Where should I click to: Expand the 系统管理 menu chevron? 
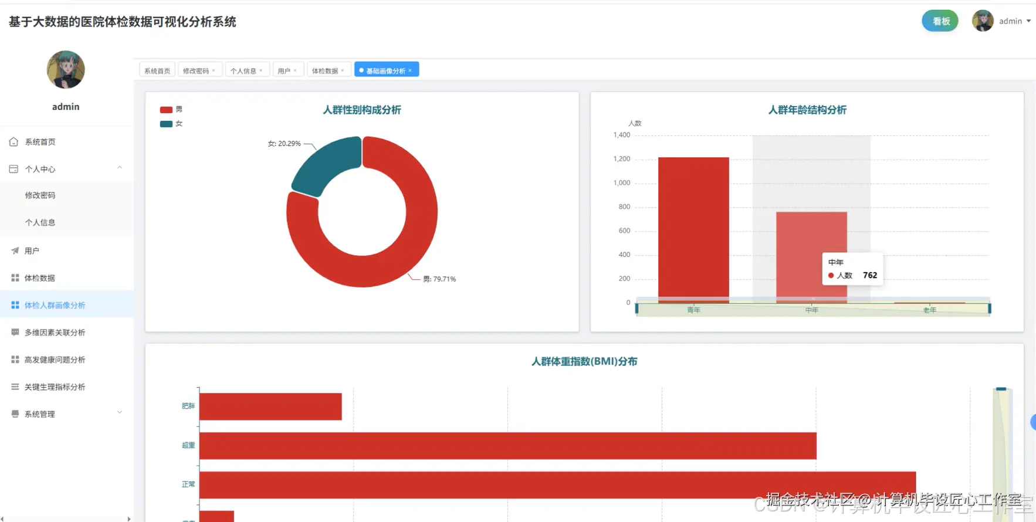[x=120, y=412]
